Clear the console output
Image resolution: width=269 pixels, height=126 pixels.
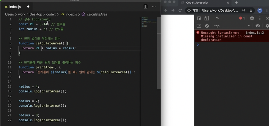[x=207, y=26]
